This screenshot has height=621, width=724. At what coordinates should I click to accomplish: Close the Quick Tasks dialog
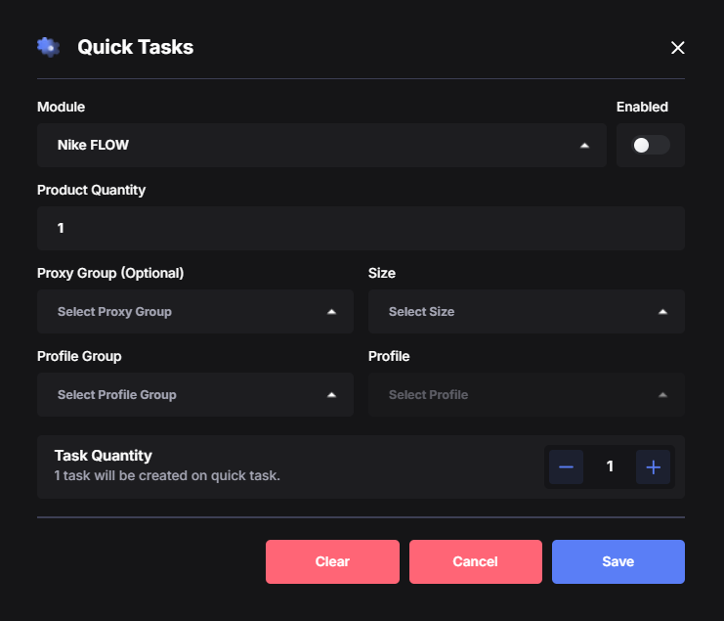coord(677,48)
